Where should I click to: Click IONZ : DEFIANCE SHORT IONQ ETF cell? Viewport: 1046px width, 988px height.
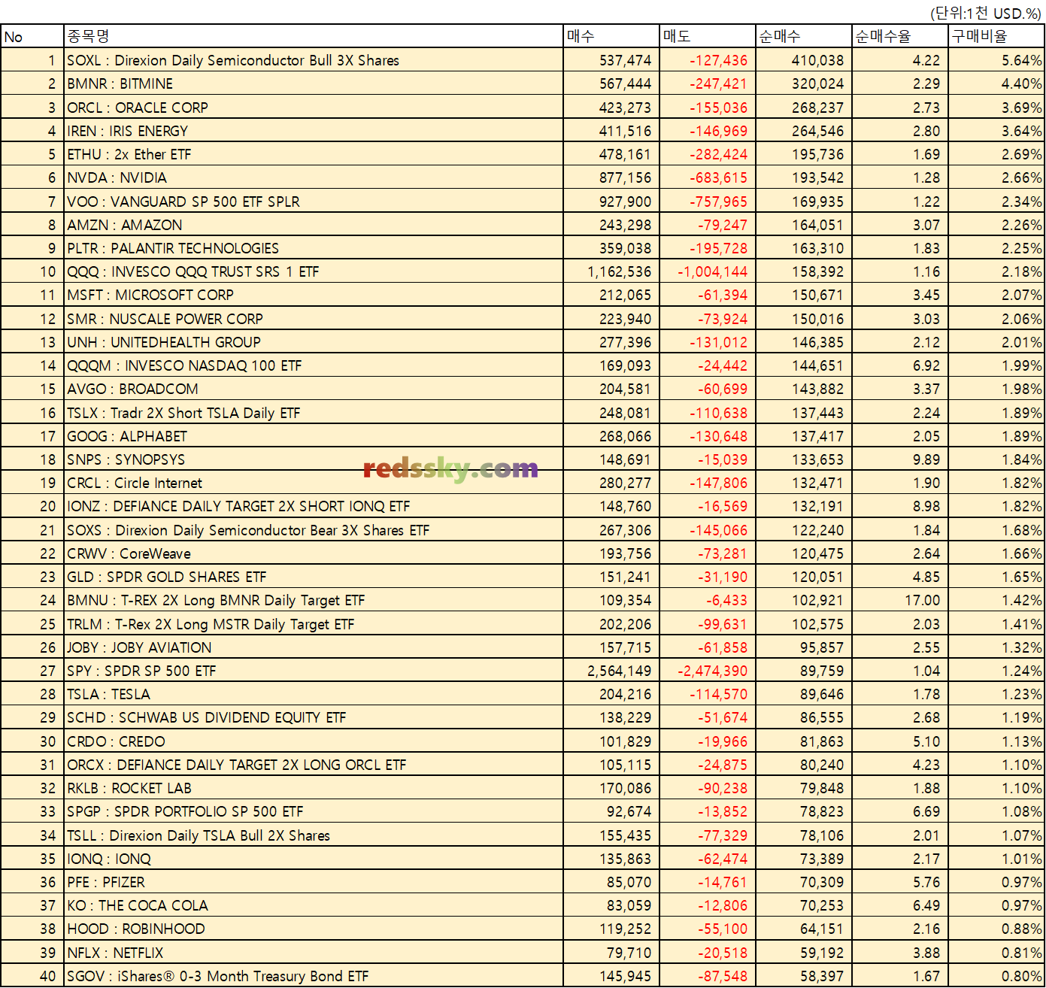point(314,506)
